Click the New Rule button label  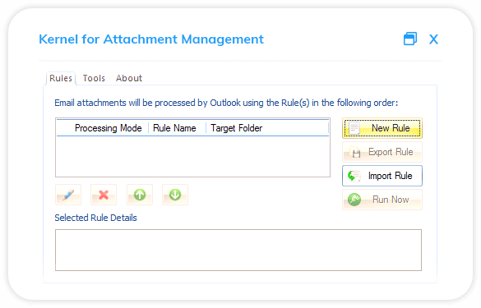pyautogui.click(x=391, y=128)
